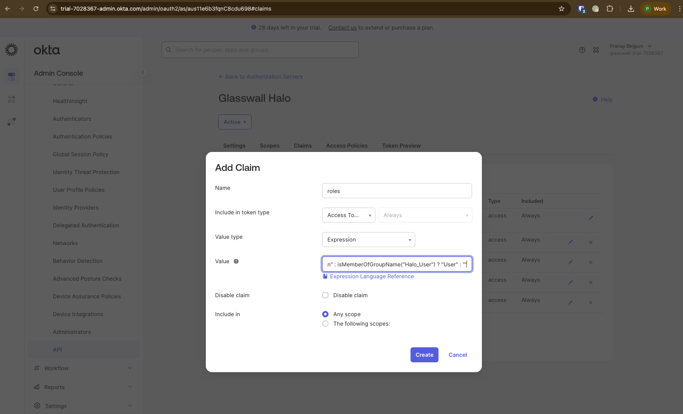Image resolution: width=683 pixels, height=414 pixels.
Task: Open the Access Token type dropdown
Action: tap(348, 215)
